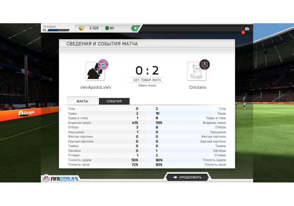Image resolution: width=294 pixels, height=206 pixels.
Task: Click the ПРОДОЛЖИТЬ button
Action: point(187,177)
